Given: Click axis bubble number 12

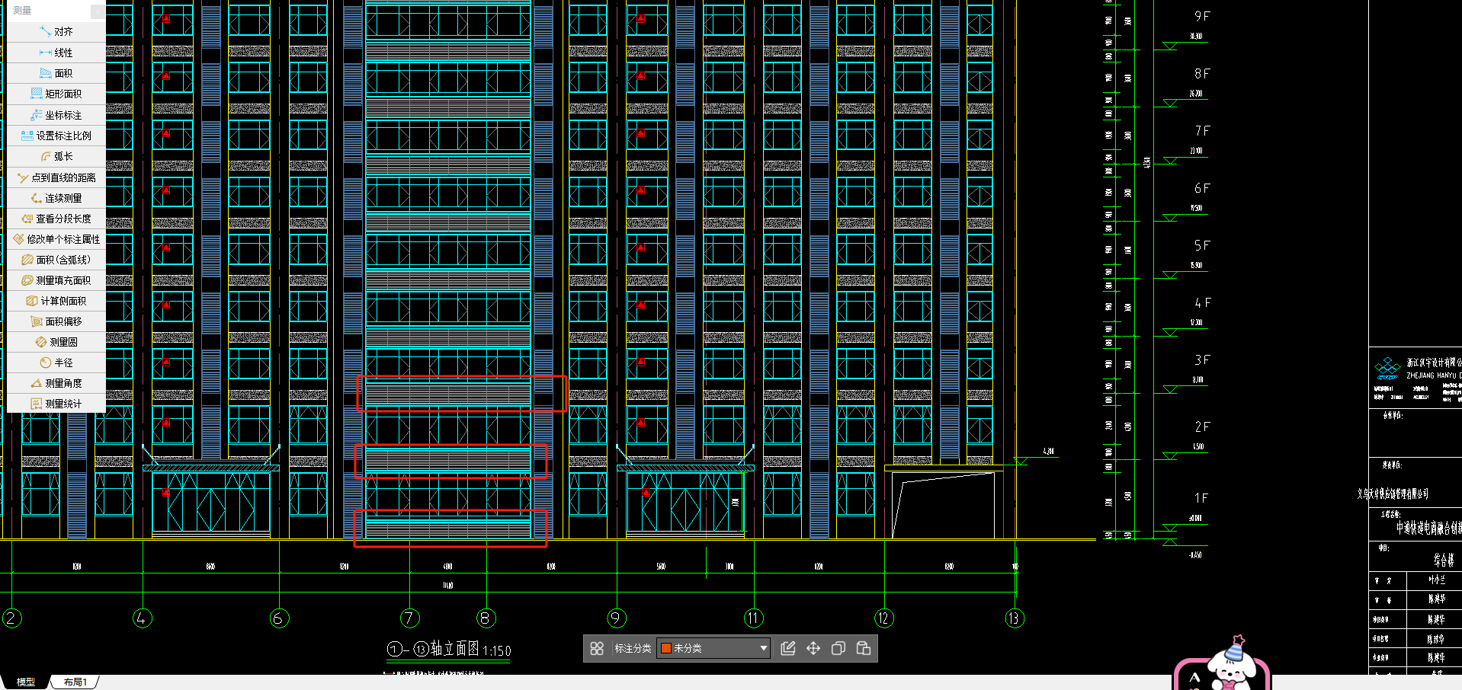Looking at the screenshot, I should click(x=883, y=618).
